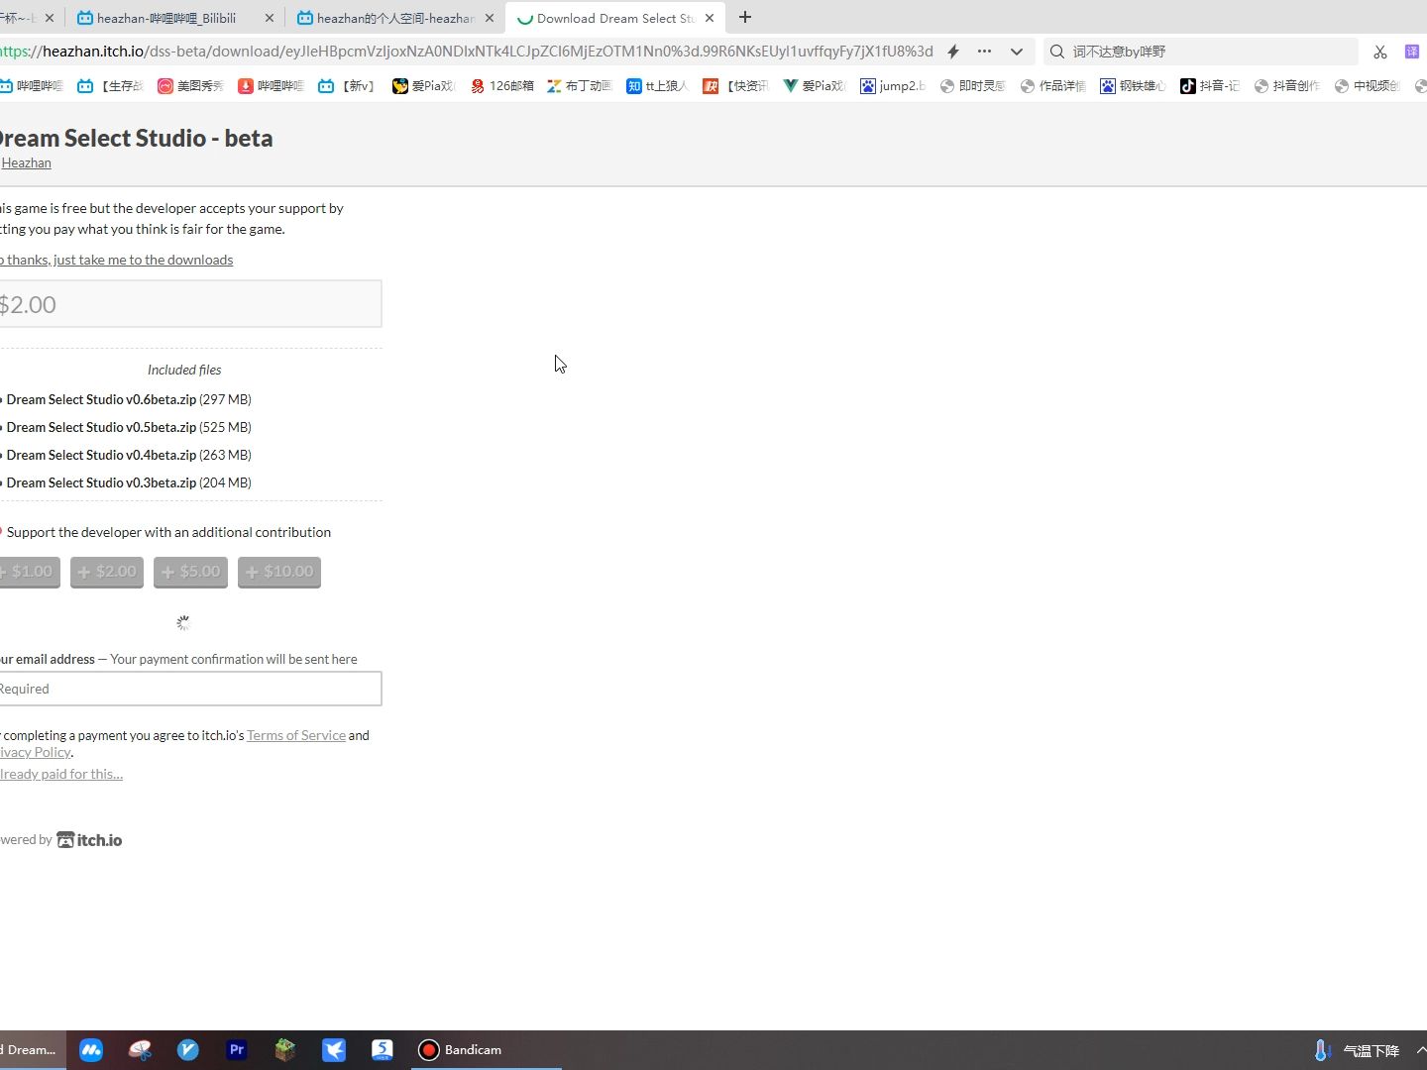
Task: Open the 抖音-记 TikTok bookmark
Action: (1210, 86)
